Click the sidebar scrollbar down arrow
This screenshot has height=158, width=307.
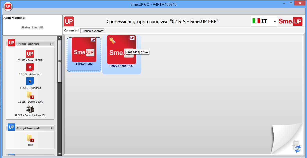pos(59,154)
